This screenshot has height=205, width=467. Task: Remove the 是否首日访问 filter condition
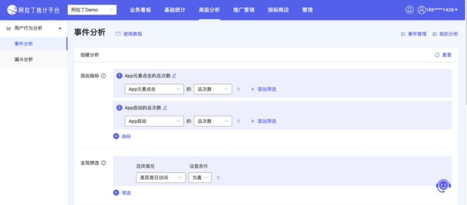[218, 178]
